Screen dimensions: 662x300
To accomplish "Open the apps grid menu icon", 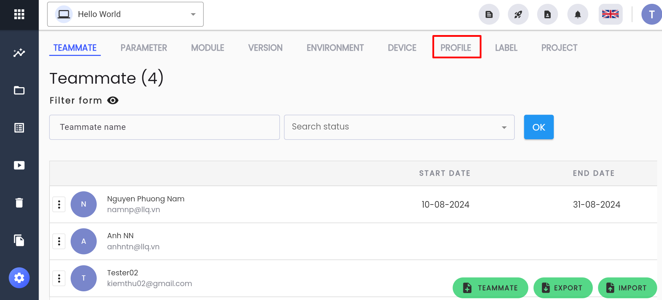I will click(x=19, y=14).
